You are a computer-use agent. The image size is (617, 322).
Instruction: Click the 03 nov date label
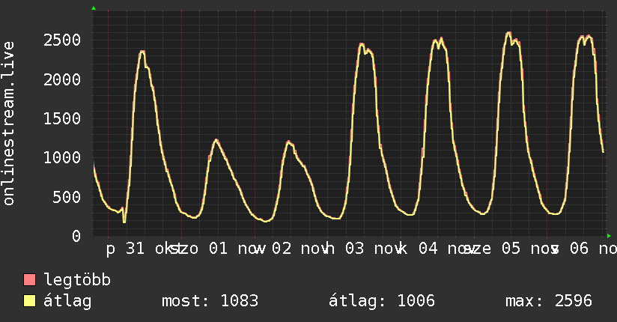point(374,249)
